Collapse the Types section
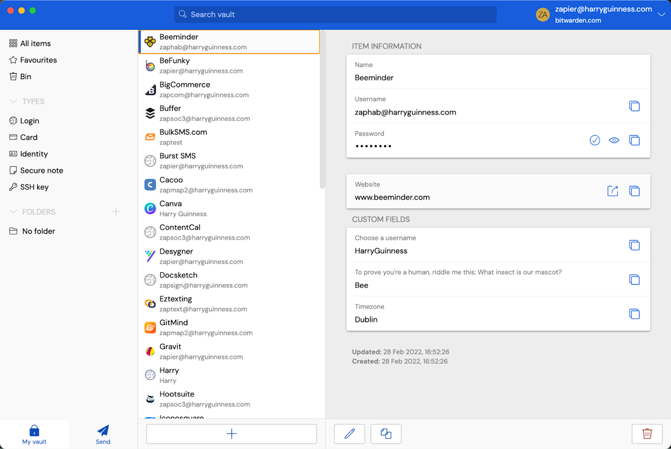The image size is (671, 449). [13, 102]
